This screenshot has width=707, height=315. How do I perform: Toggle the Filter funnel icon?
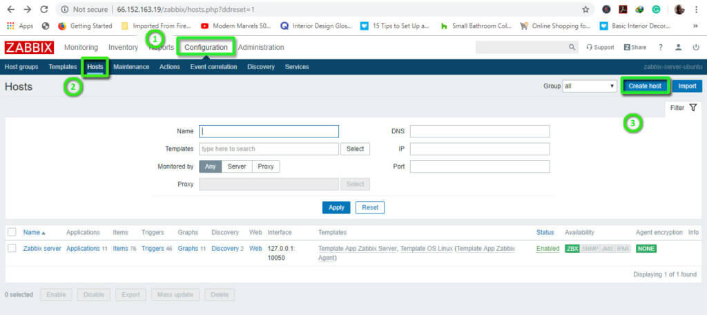point(693,108)
